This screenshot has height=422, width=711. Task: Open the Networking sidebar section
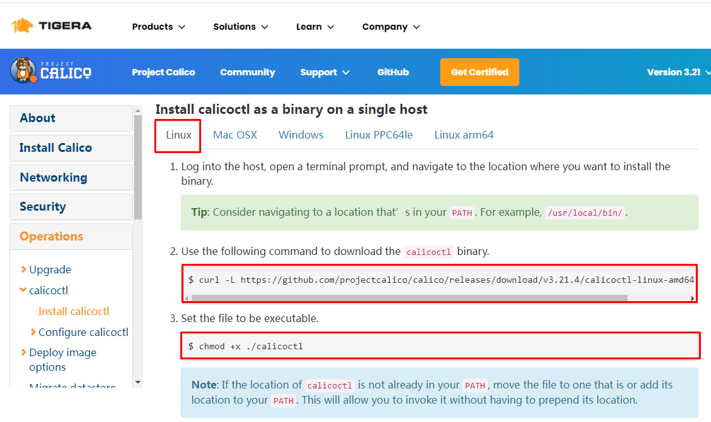(x=54, y=177)
